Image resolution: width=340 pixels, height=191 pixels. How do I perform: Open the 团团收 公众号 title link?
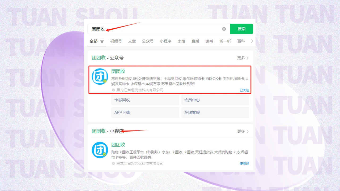tap(118, 71)
